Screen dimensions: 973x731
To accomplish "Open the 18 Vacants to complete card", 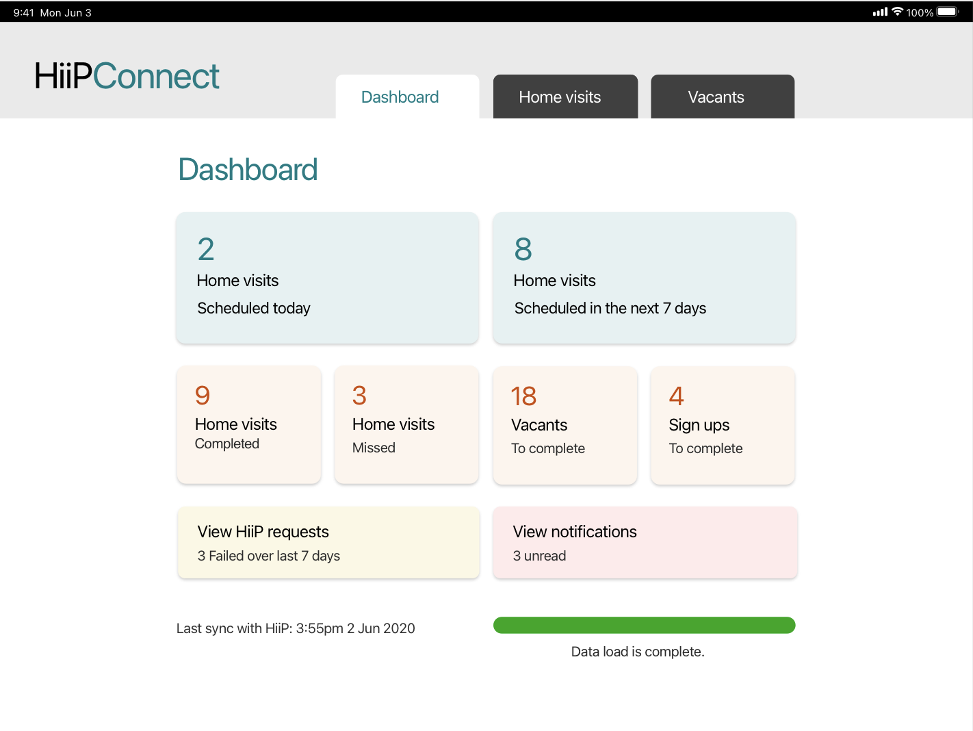I will coord(565,425).
